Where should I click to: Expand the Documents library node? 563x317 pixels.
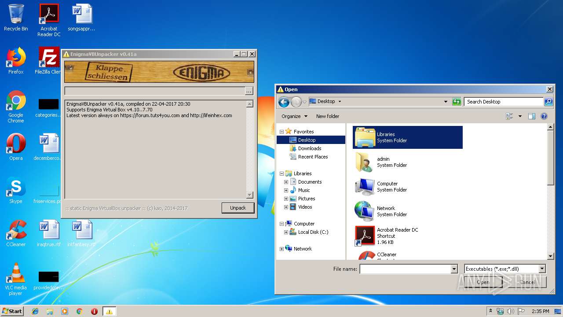click(286, 182)
